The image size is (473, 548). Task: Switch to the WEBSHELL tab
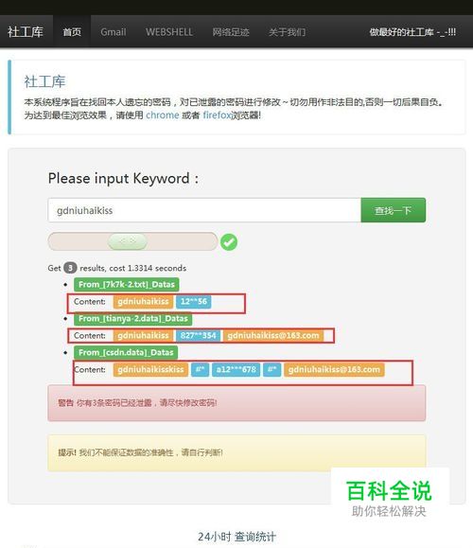(169, 32)
